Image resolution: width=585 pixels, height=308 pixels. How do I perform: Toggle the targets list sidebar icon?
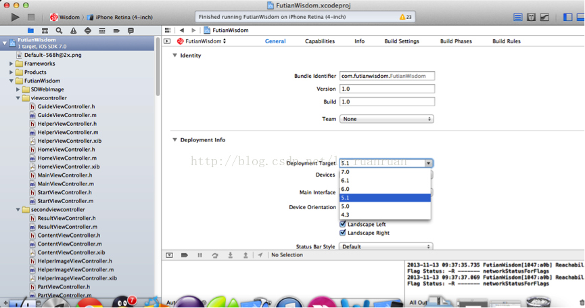pos(167,41)
